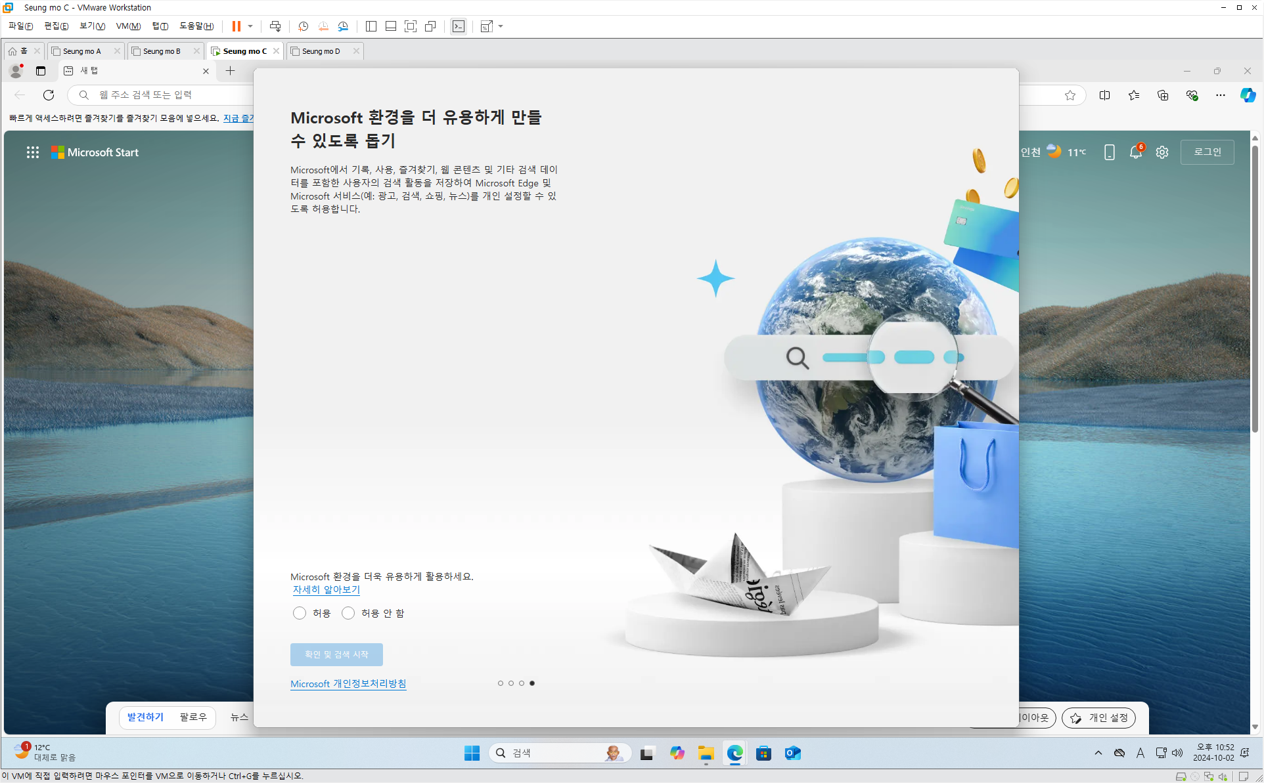
Task: Expand the pause button dropdown arrow
Action: point(250,26)
